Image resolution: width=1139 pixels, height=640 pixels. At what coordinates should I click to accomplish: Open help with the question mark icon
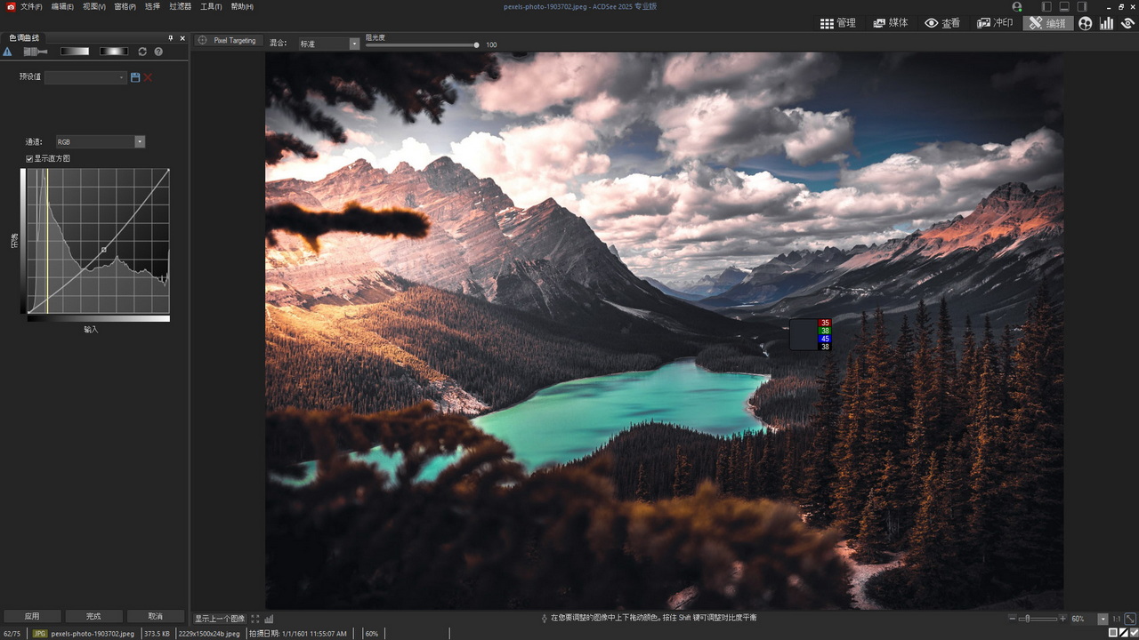pos(158,52)
